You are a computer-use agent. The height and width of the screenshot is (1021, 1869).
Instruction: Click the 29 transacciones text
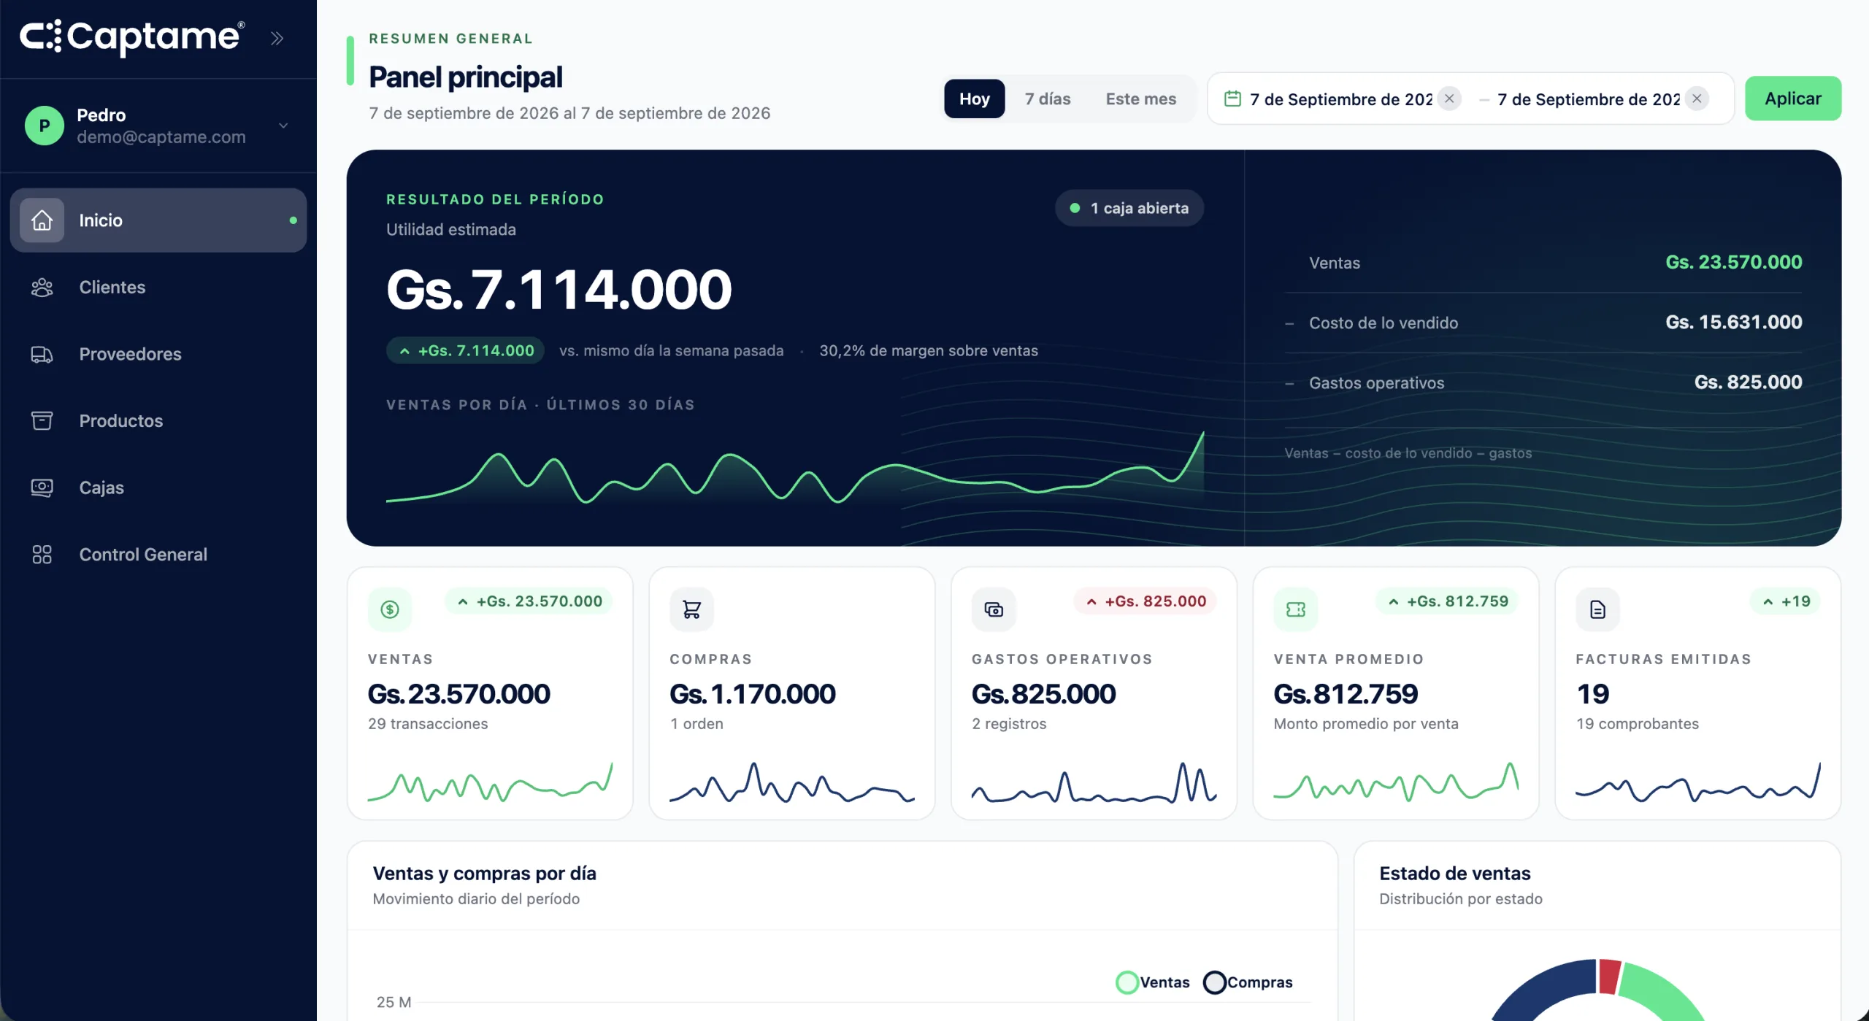pos(428,724)
